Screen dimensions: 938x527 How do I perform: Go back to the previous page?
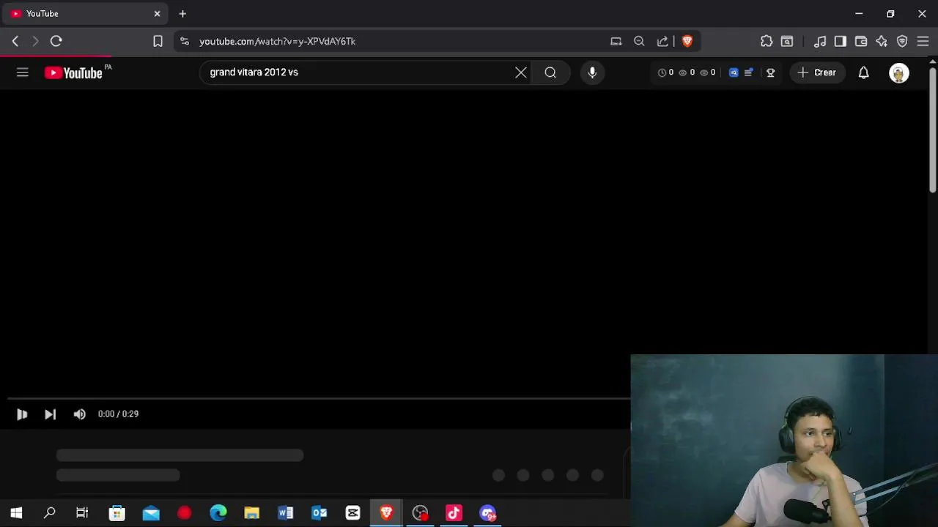[15, 42]
